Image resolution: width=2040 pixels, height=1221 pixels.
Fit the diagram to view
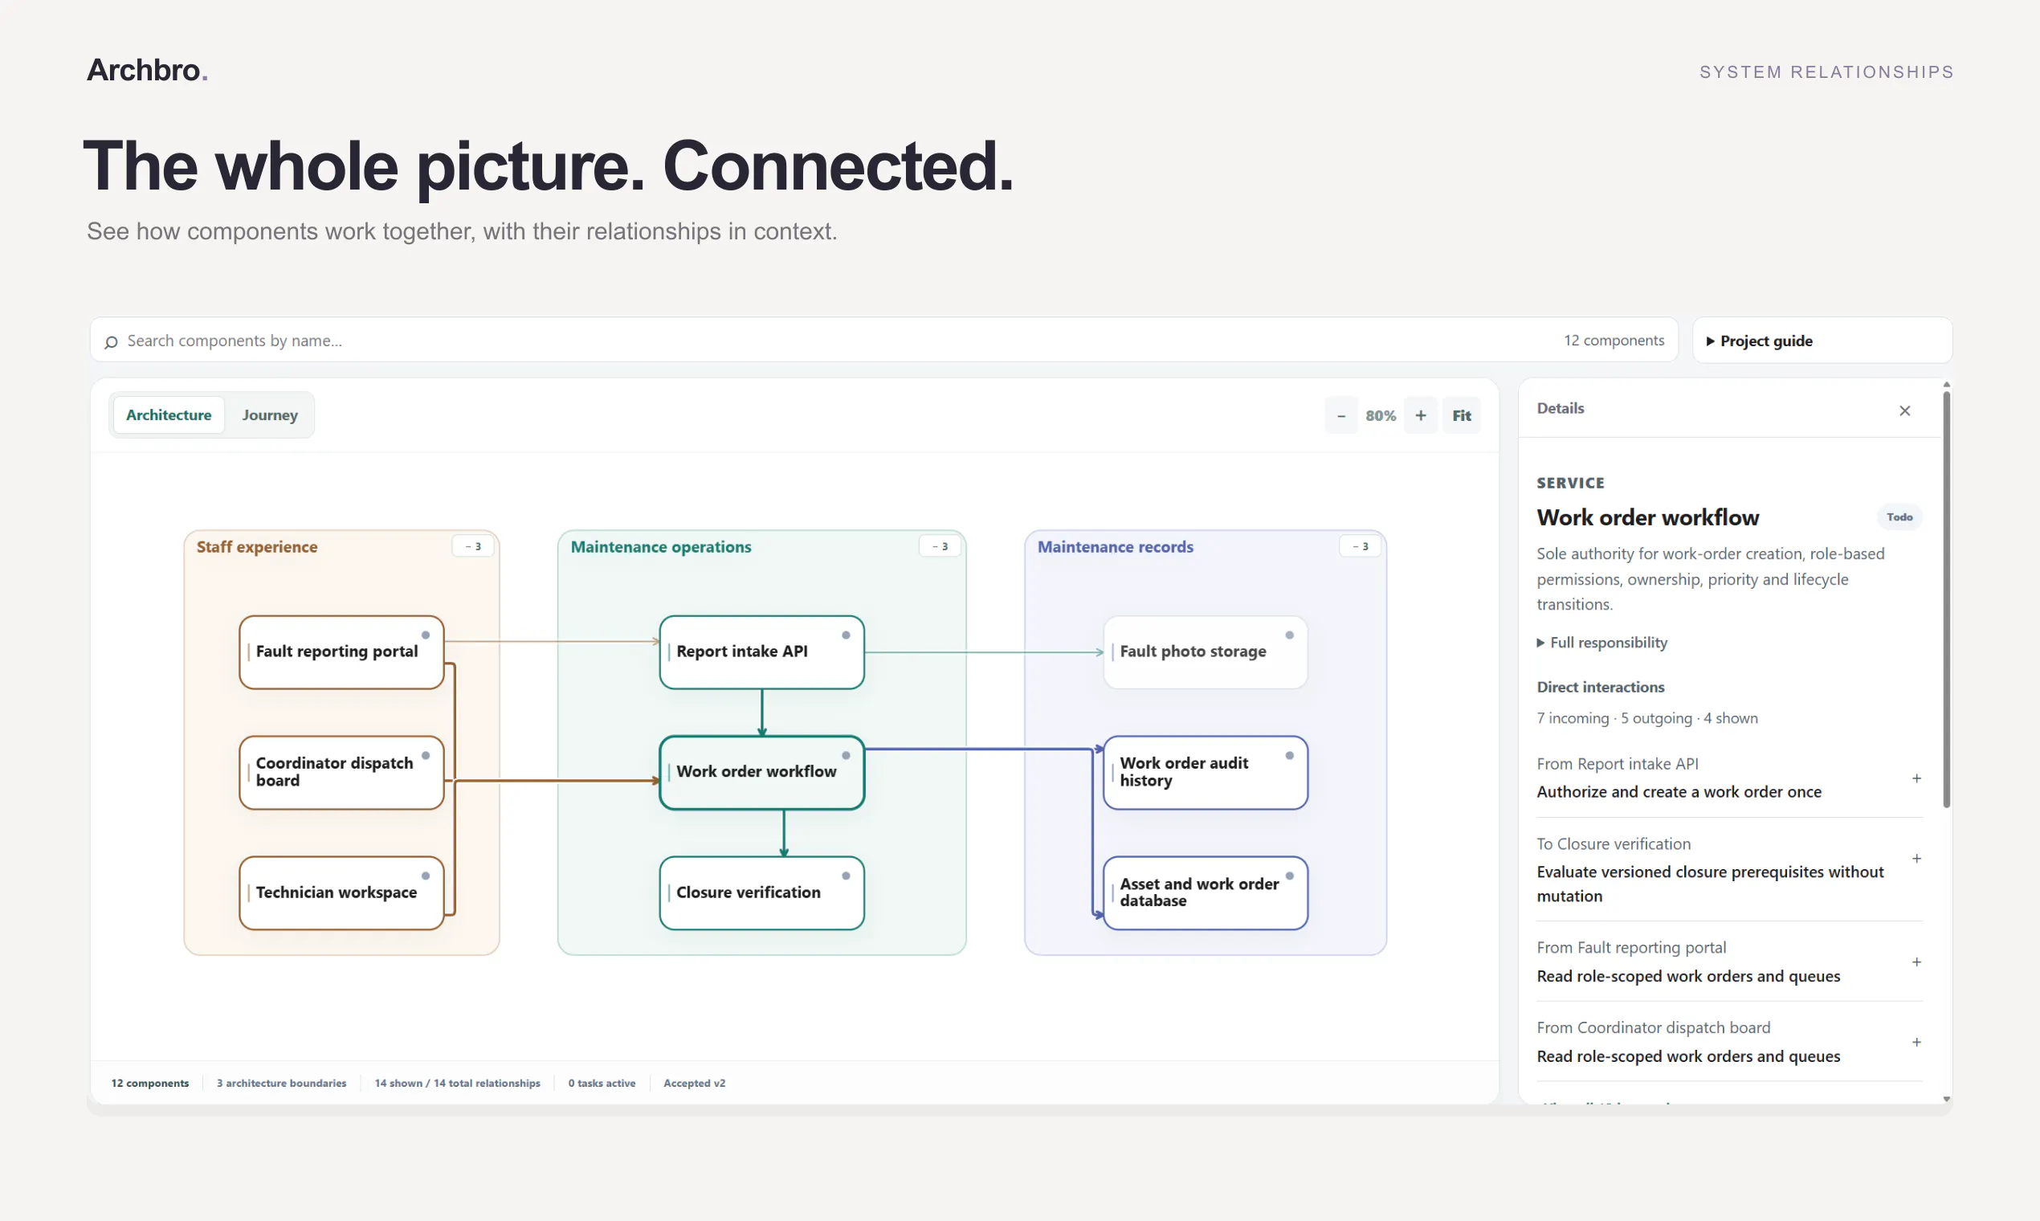pos(1461,415)
